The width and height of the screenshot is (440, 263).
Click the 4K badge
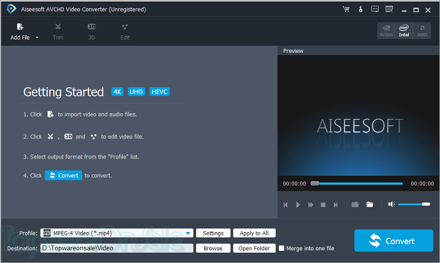[x=117, y=92]
